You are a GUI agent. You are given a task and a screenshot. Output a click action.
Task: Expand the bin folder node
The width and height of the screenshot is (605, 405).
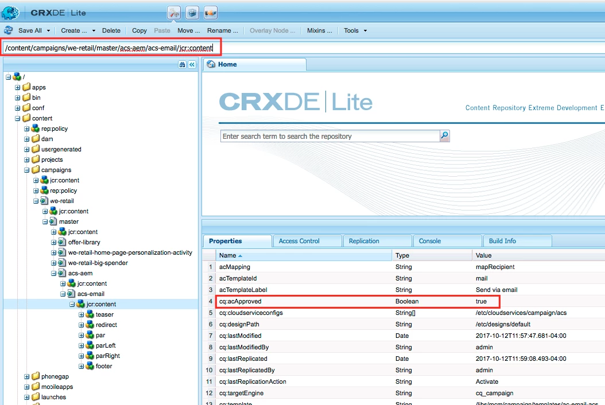tap(17, 98)
